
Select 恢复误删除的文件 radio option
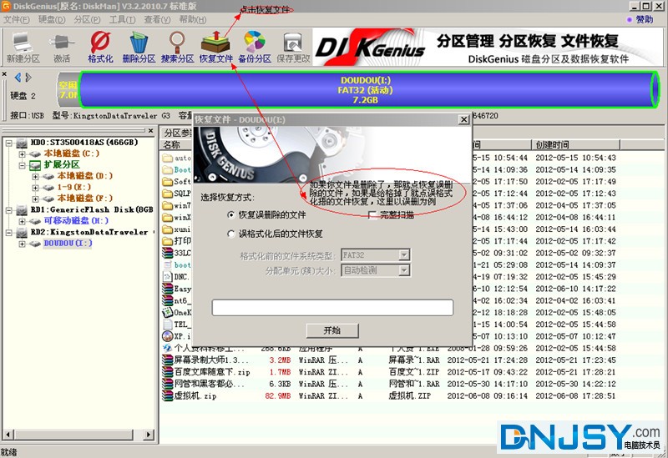(231, 215)
